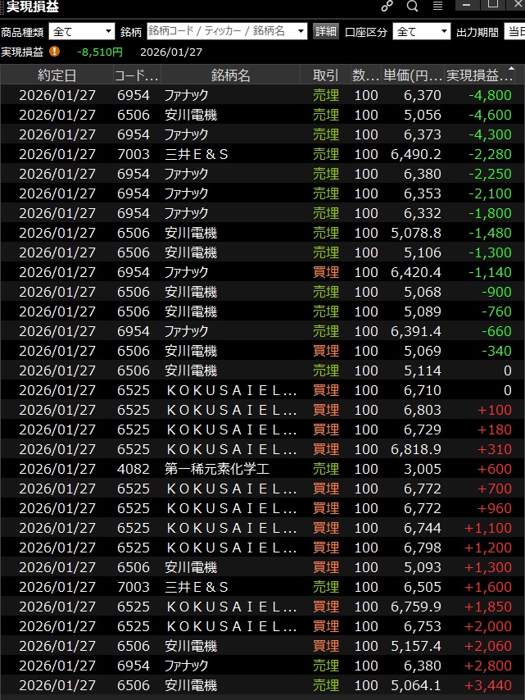
Task: Open the 銘柄 code dropdown arrow
Action: click(x=301, y=32)
